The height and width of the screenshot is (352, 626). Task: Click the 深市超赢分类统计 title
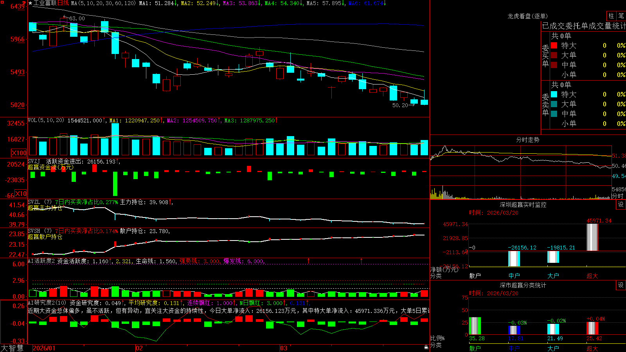pyautogui.click(x=523, y=285)
